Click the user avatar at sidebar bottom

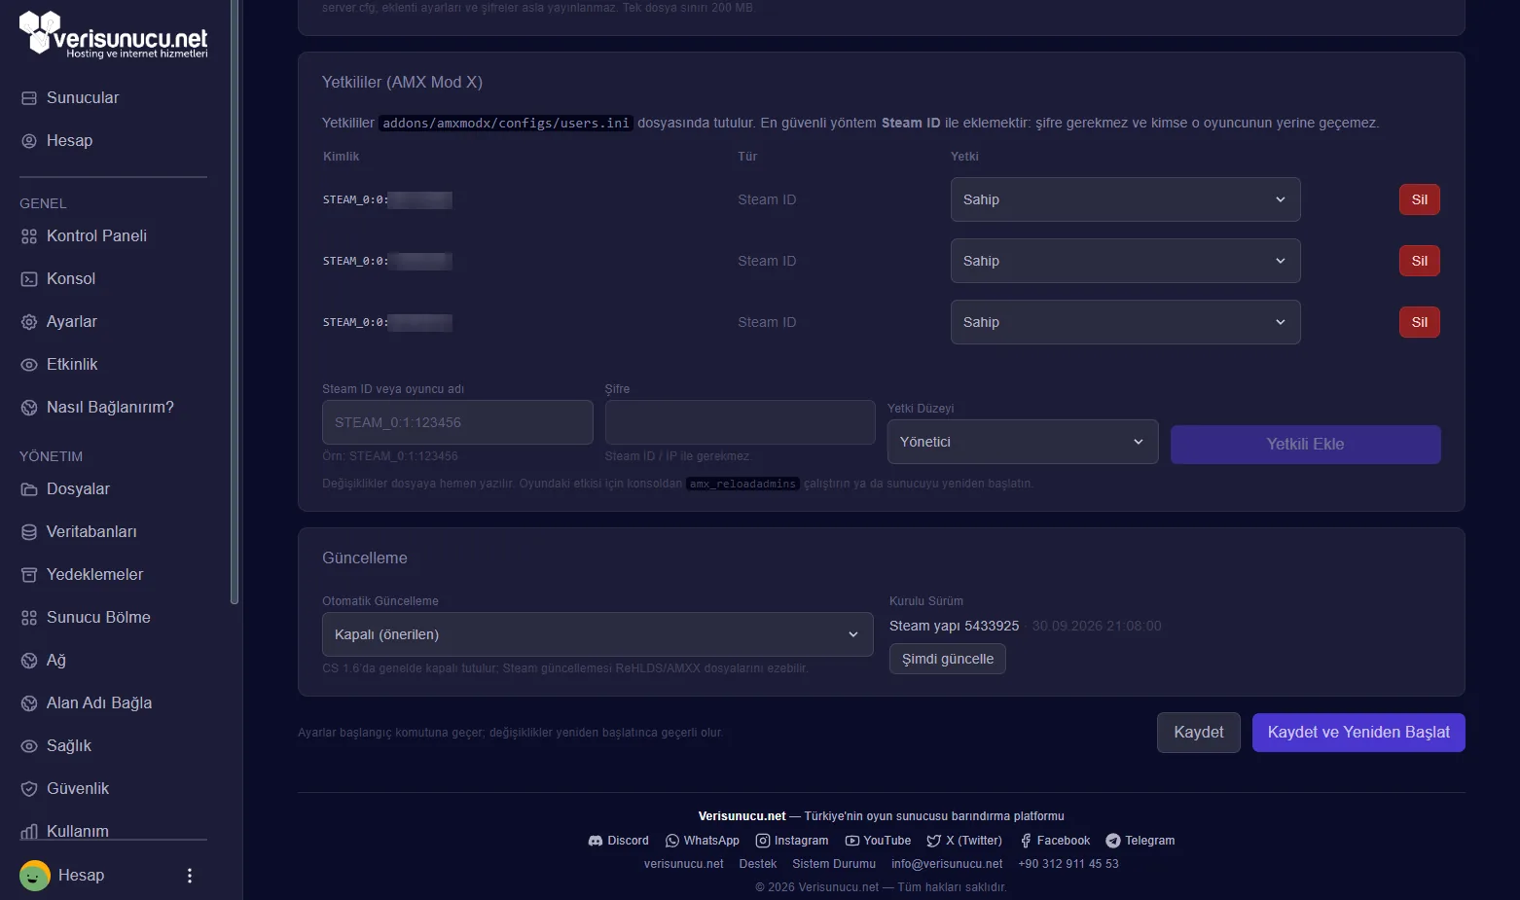click(35, 876)
